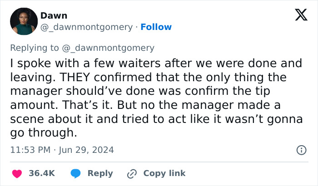Click the 36.4K likes count
This screenshot has height=186, width=318.
point(42,173)
